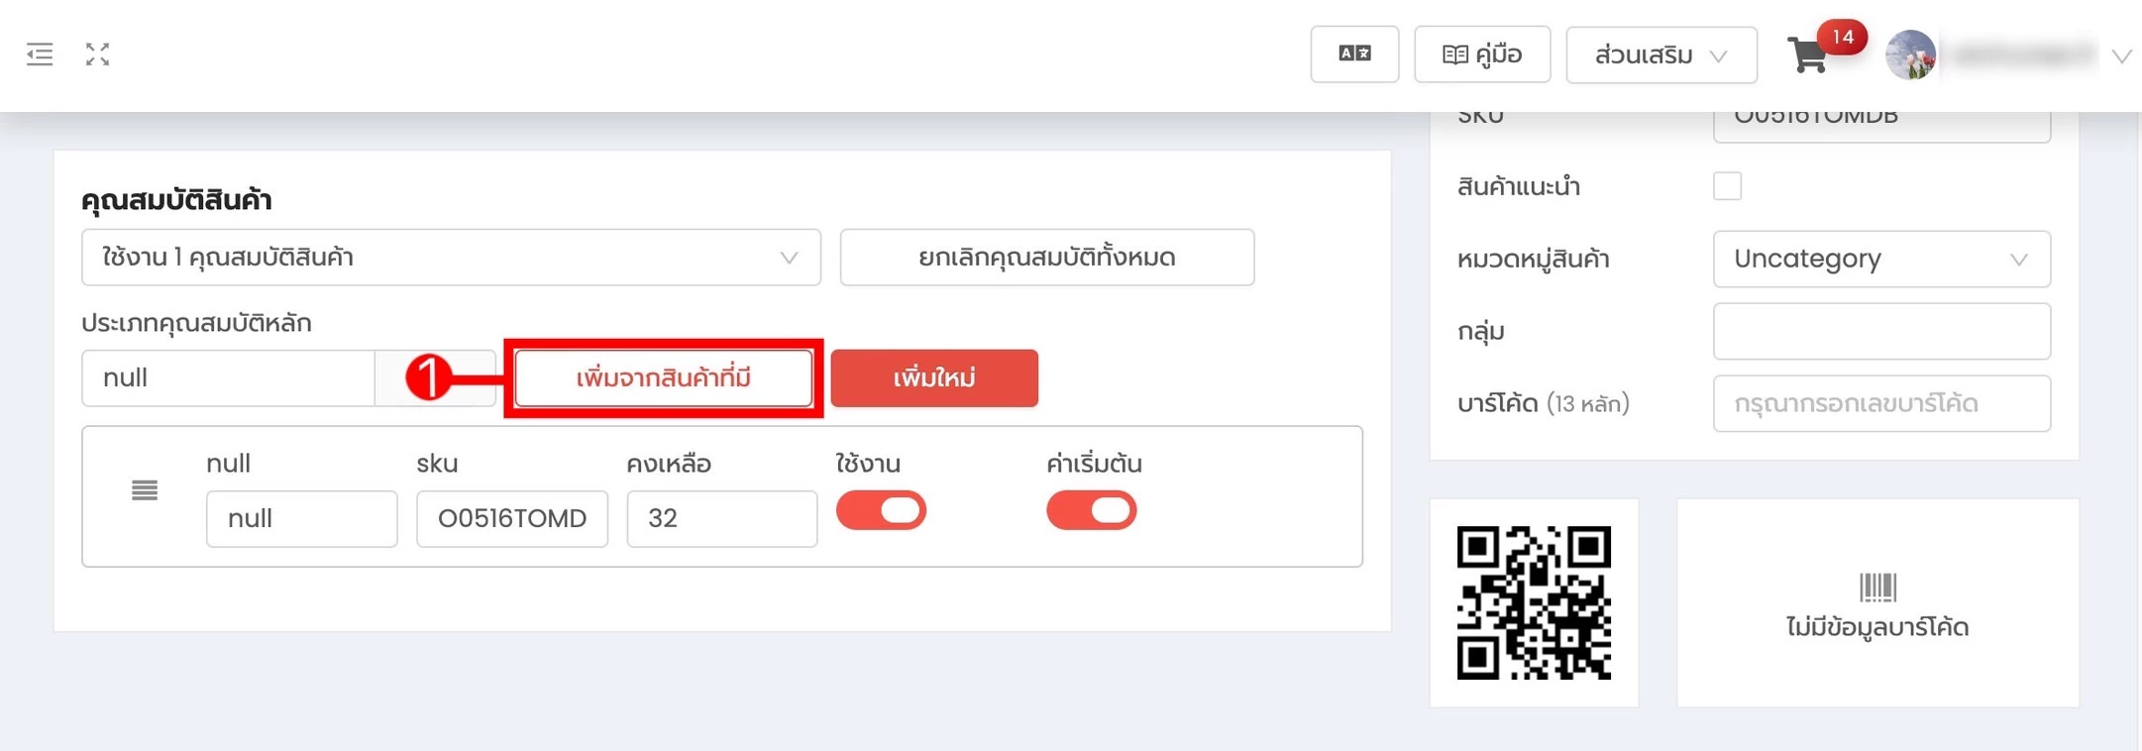Toggle the ค่าเริ่มต้น default switch
The width and height of the screenshot is (2142, 751).
1091,510
